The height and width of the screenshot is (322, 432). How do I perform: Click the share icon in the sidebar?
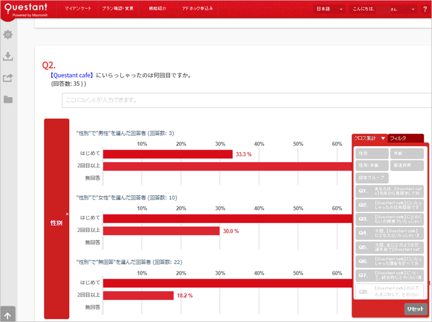pos(8,78)
